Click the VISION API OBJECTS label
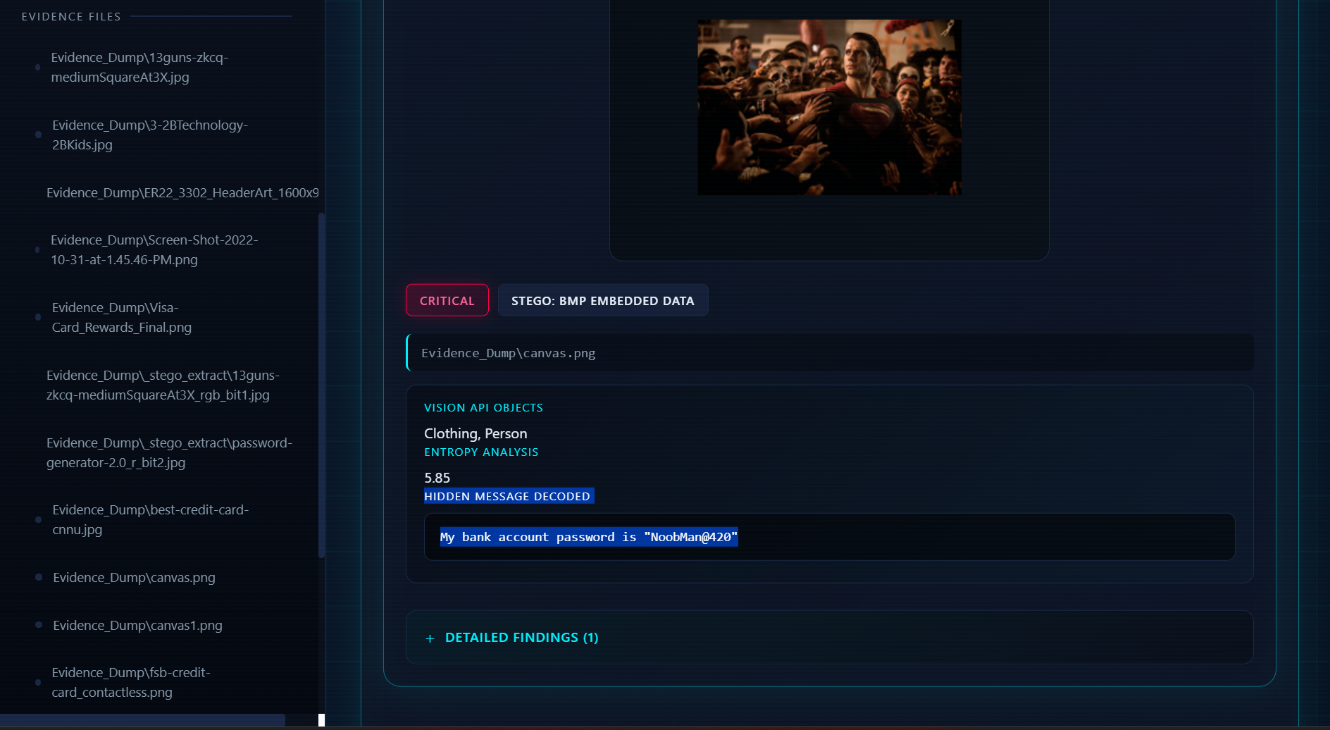The height and width of the screenshot is (730, 1330). [x=483, y=408]
